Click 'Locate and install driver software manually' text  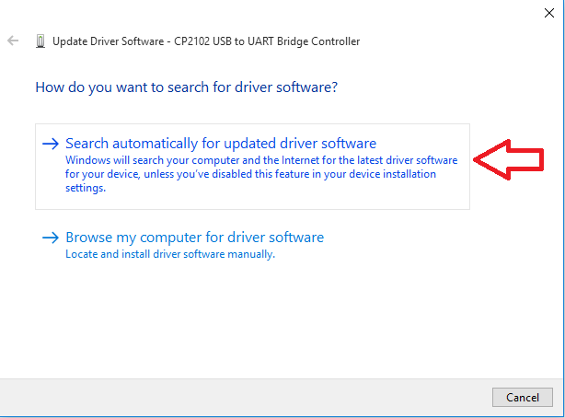click(170, 254)
